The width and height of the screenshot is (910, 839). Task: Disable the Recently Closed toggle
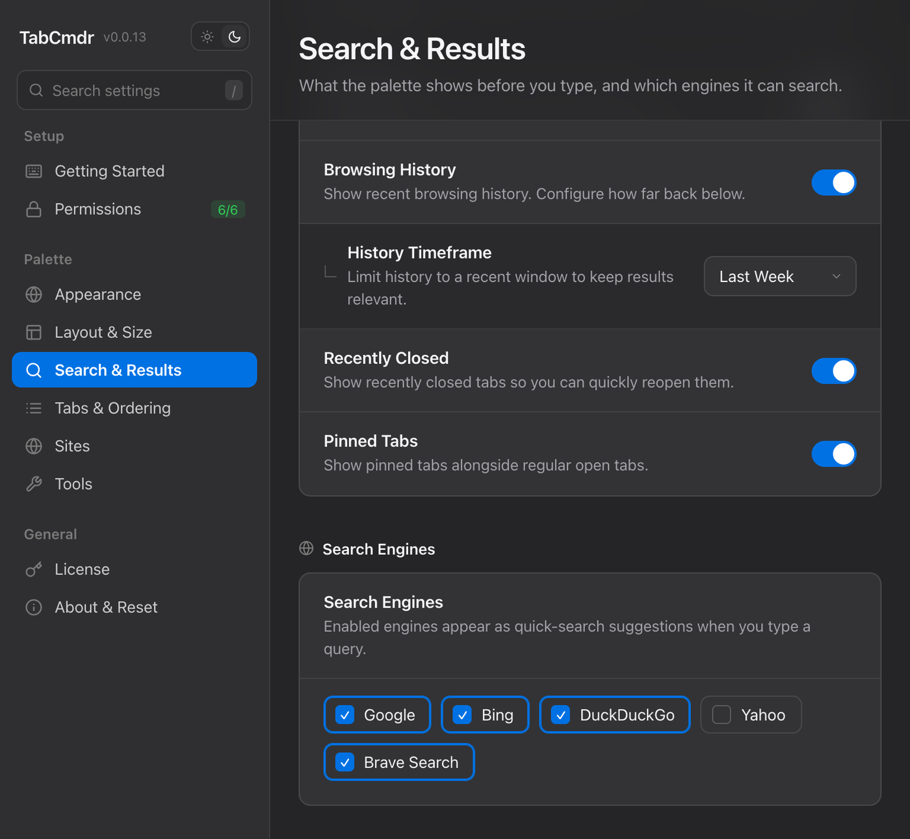click(x=834, y=371)
